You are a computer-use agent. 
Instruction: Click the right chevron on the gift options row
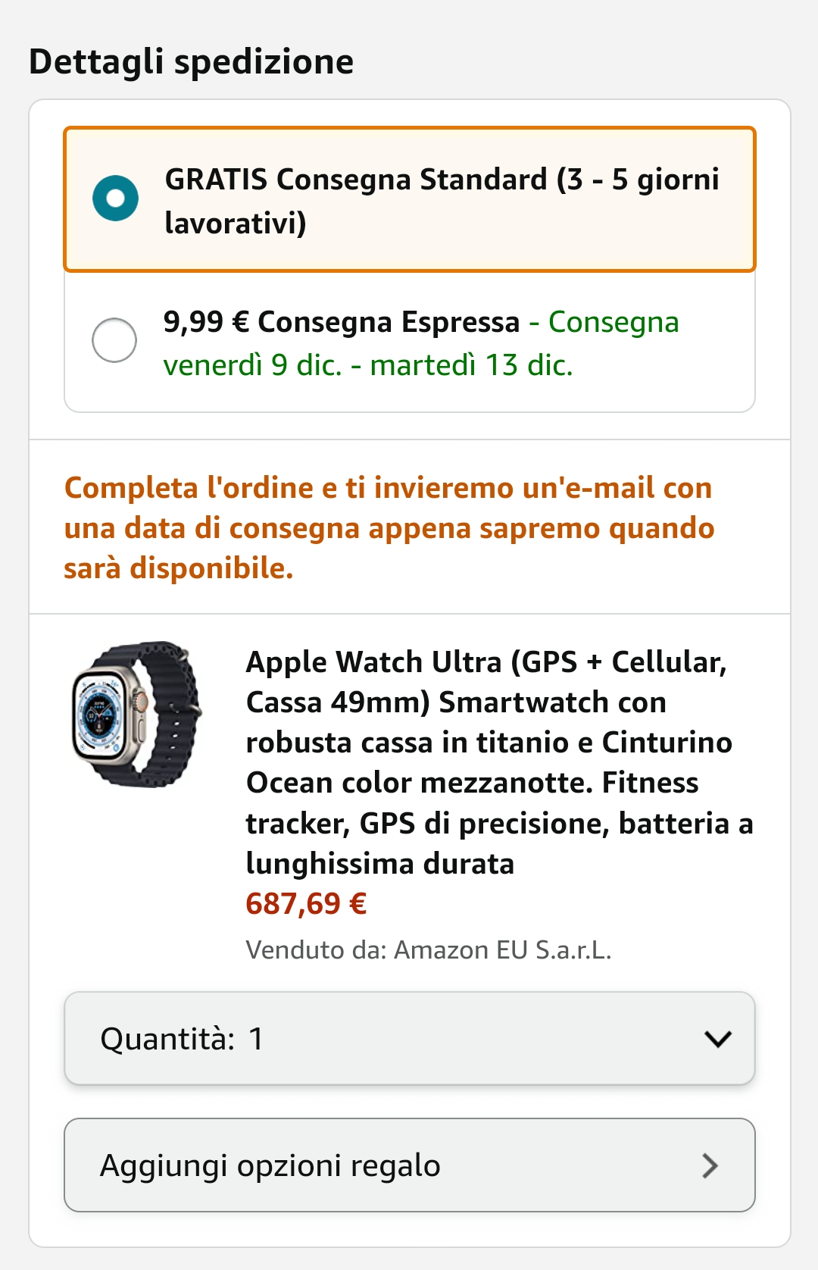710,1165
